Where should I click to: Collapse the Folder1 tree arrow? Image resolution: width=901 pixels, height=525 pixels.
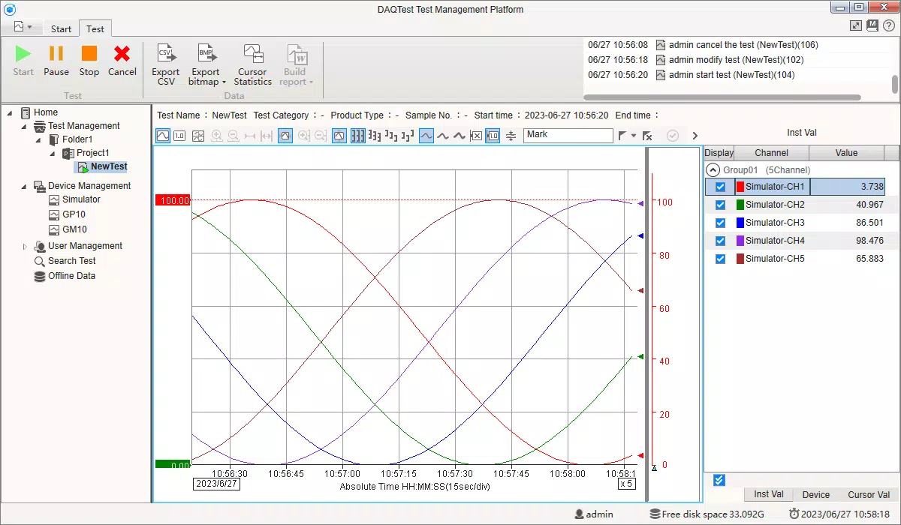tap(38, 140)
